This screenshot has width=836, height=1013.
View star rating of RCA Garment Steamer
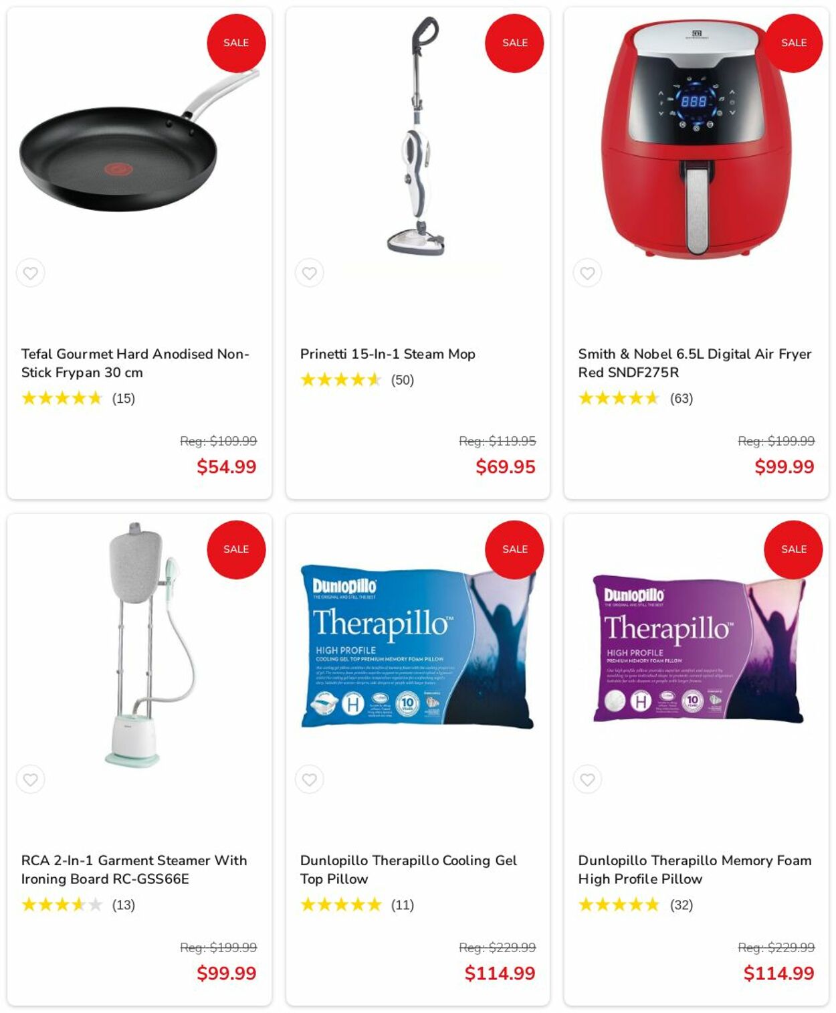[x=62, y=905]
